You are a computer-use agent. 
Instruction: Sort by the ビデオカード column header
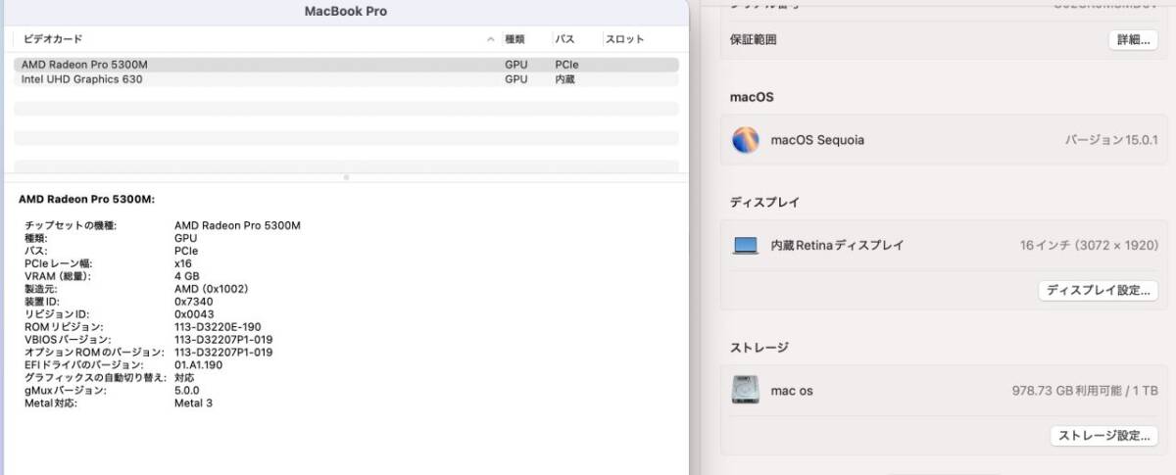click(x=52, y=39)
